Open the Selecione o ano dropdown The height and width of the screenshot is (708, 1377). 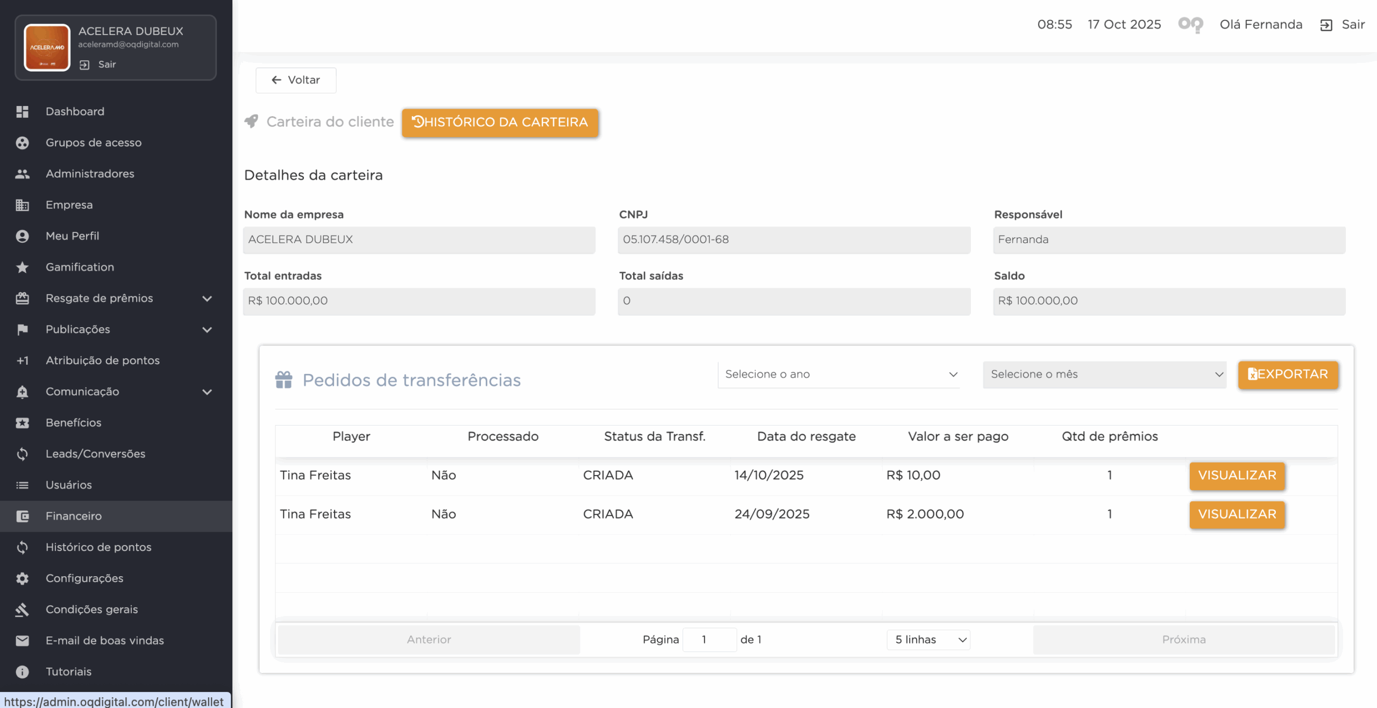point(839,374)
